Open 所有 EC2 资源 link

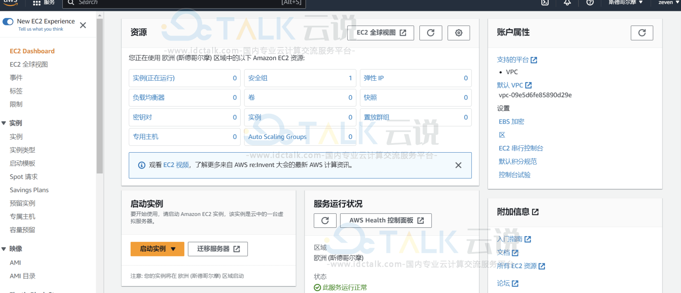pyautogui.click(x=521, y=266)
